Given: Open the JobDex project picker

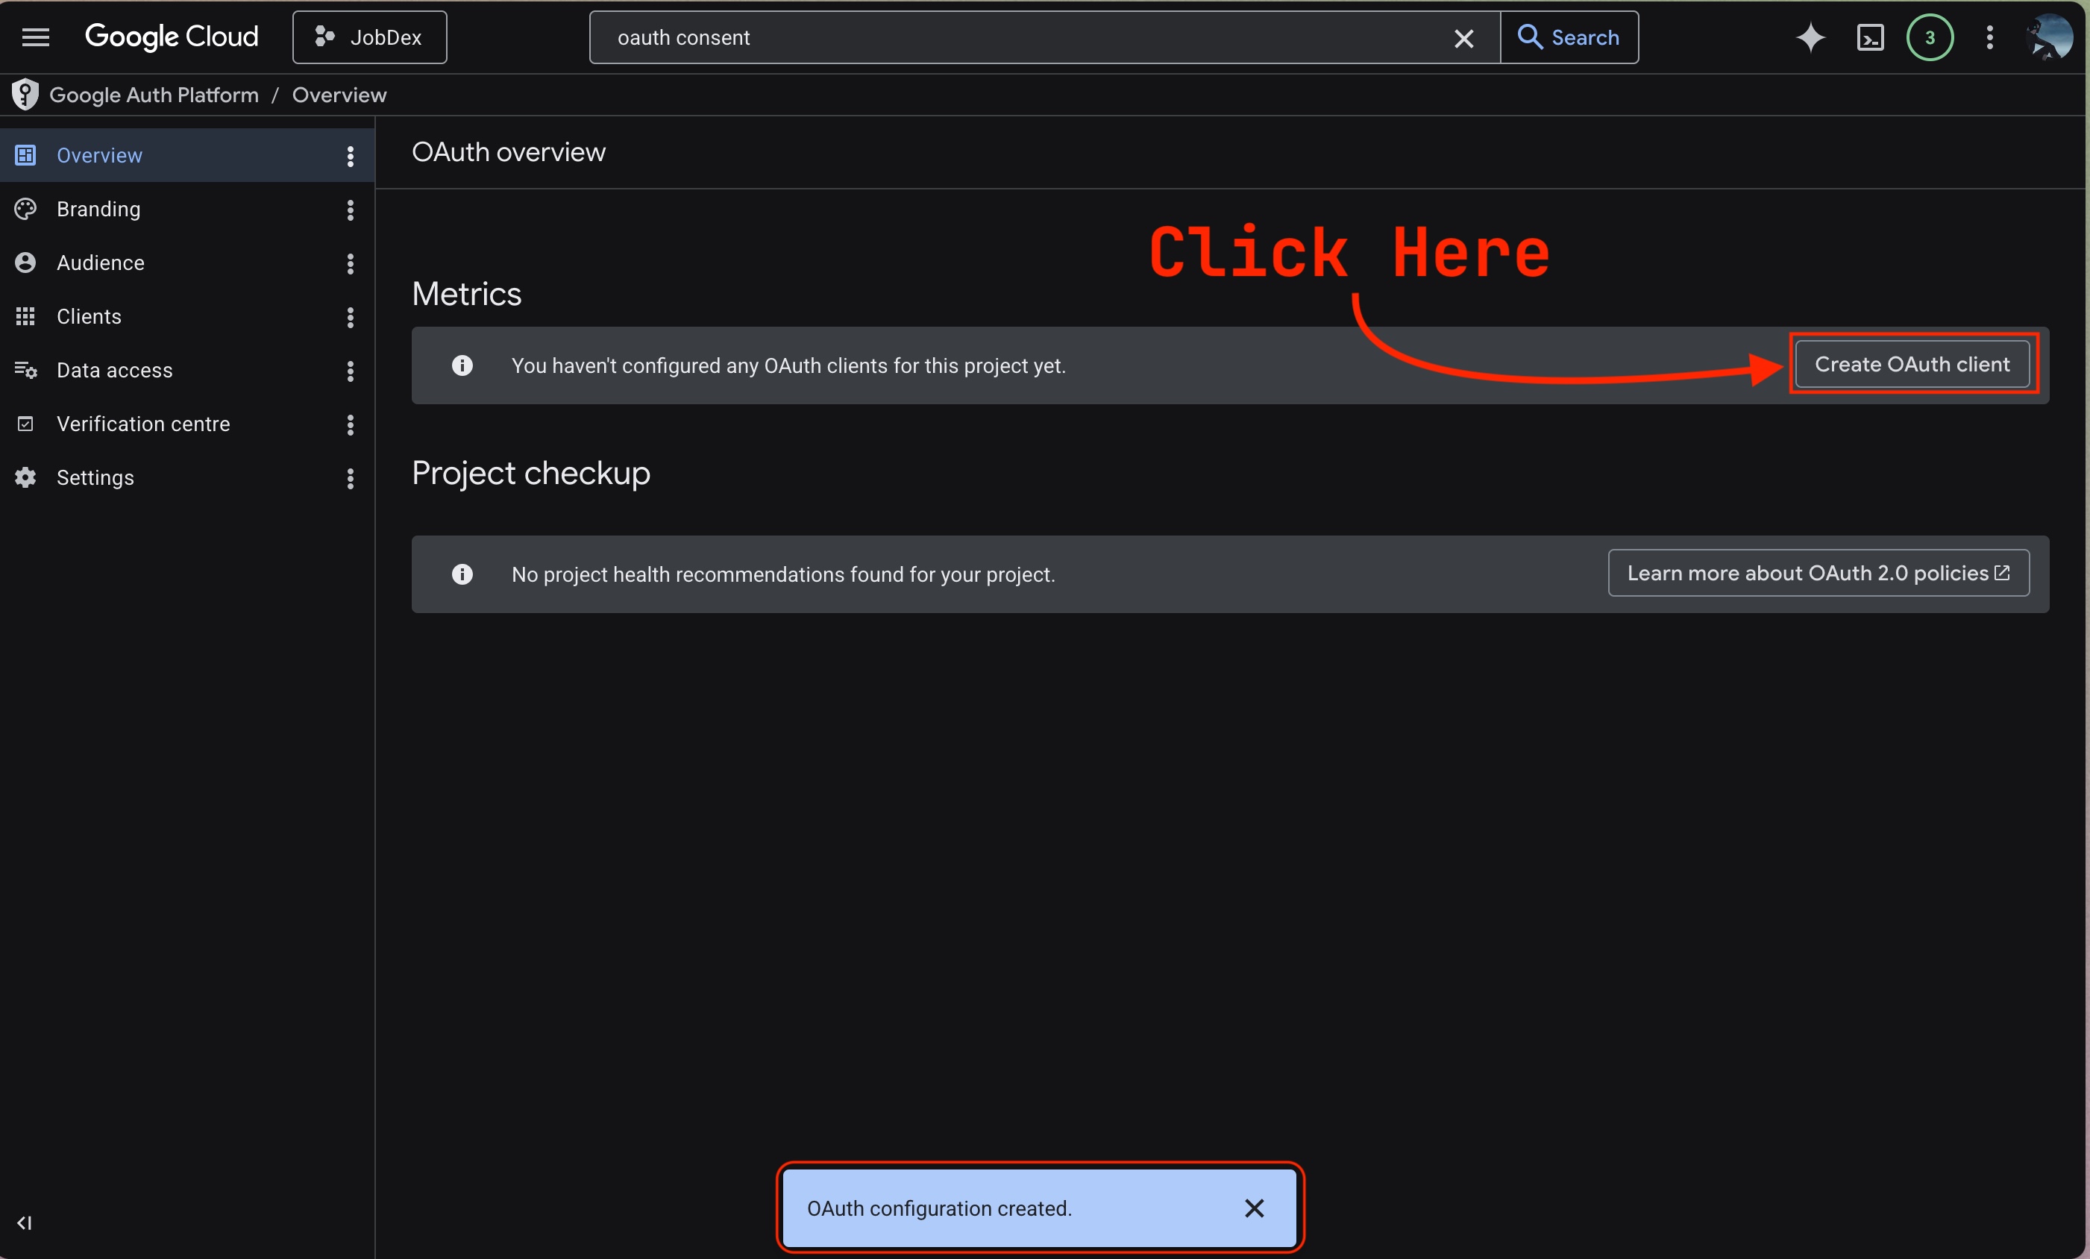Looking at the screenshot, I should pos(370,37).
